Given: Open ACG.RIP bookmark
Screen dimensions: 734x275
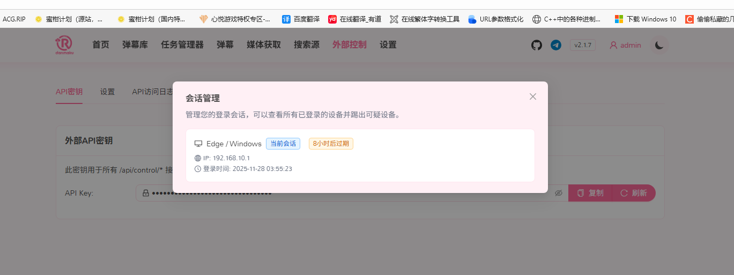Looking at the screenshot, I should (14, 19).
